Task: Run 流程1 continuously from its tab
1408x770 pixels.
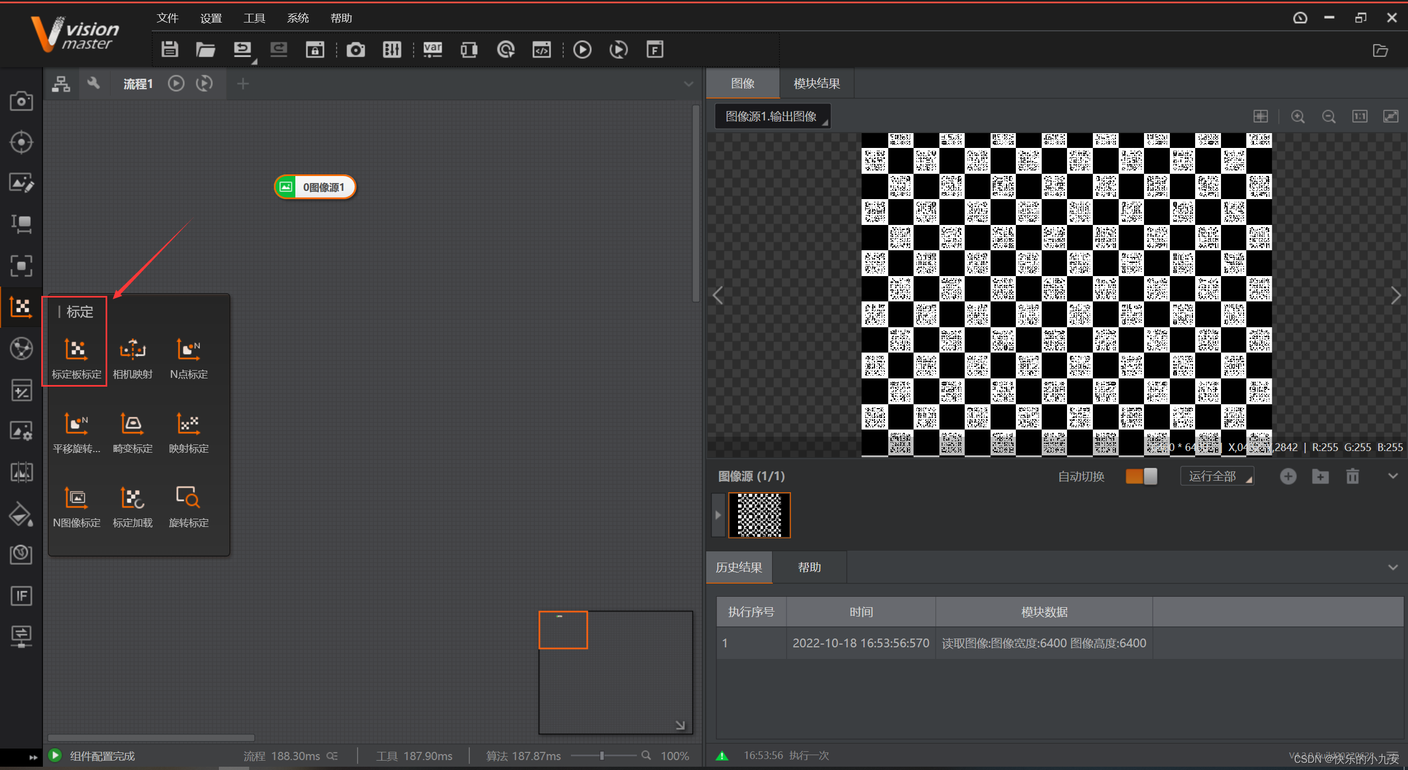Action: pyautogui.click(x=204, y=84)
